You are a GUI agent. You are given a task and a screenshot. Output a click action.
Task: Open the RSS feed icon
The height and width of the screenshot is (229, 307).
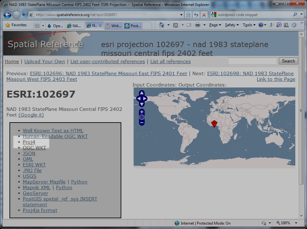click(176, 25)
